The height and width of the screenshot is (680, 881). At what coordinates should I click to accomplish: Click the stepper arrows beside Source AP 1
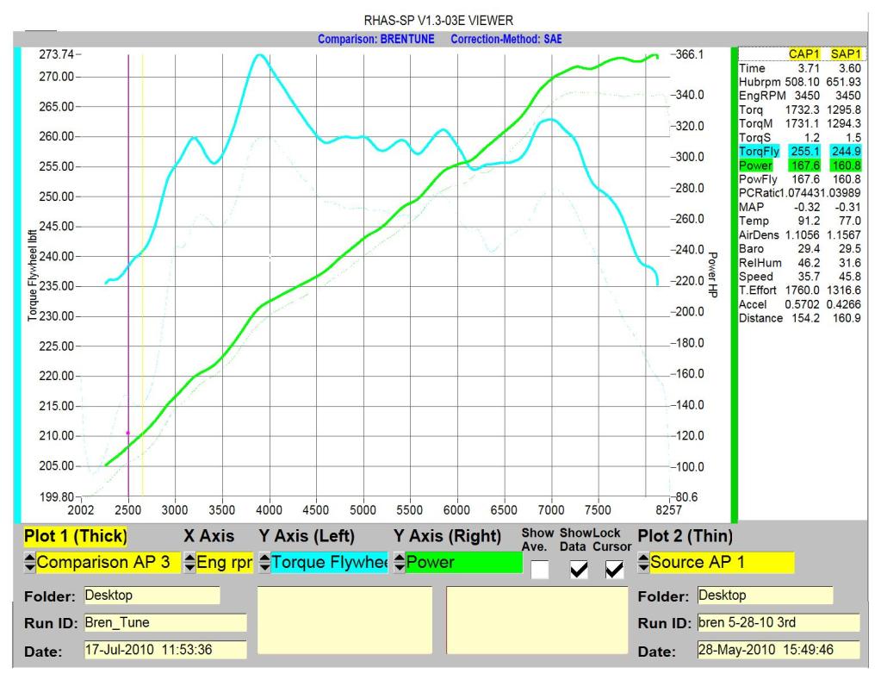point(643,564)
